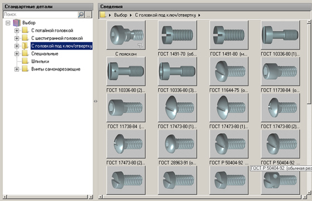312x201 pixels.
Task: Click Выбор in the breadcrumb path
Action: click(x=120, y=15)
